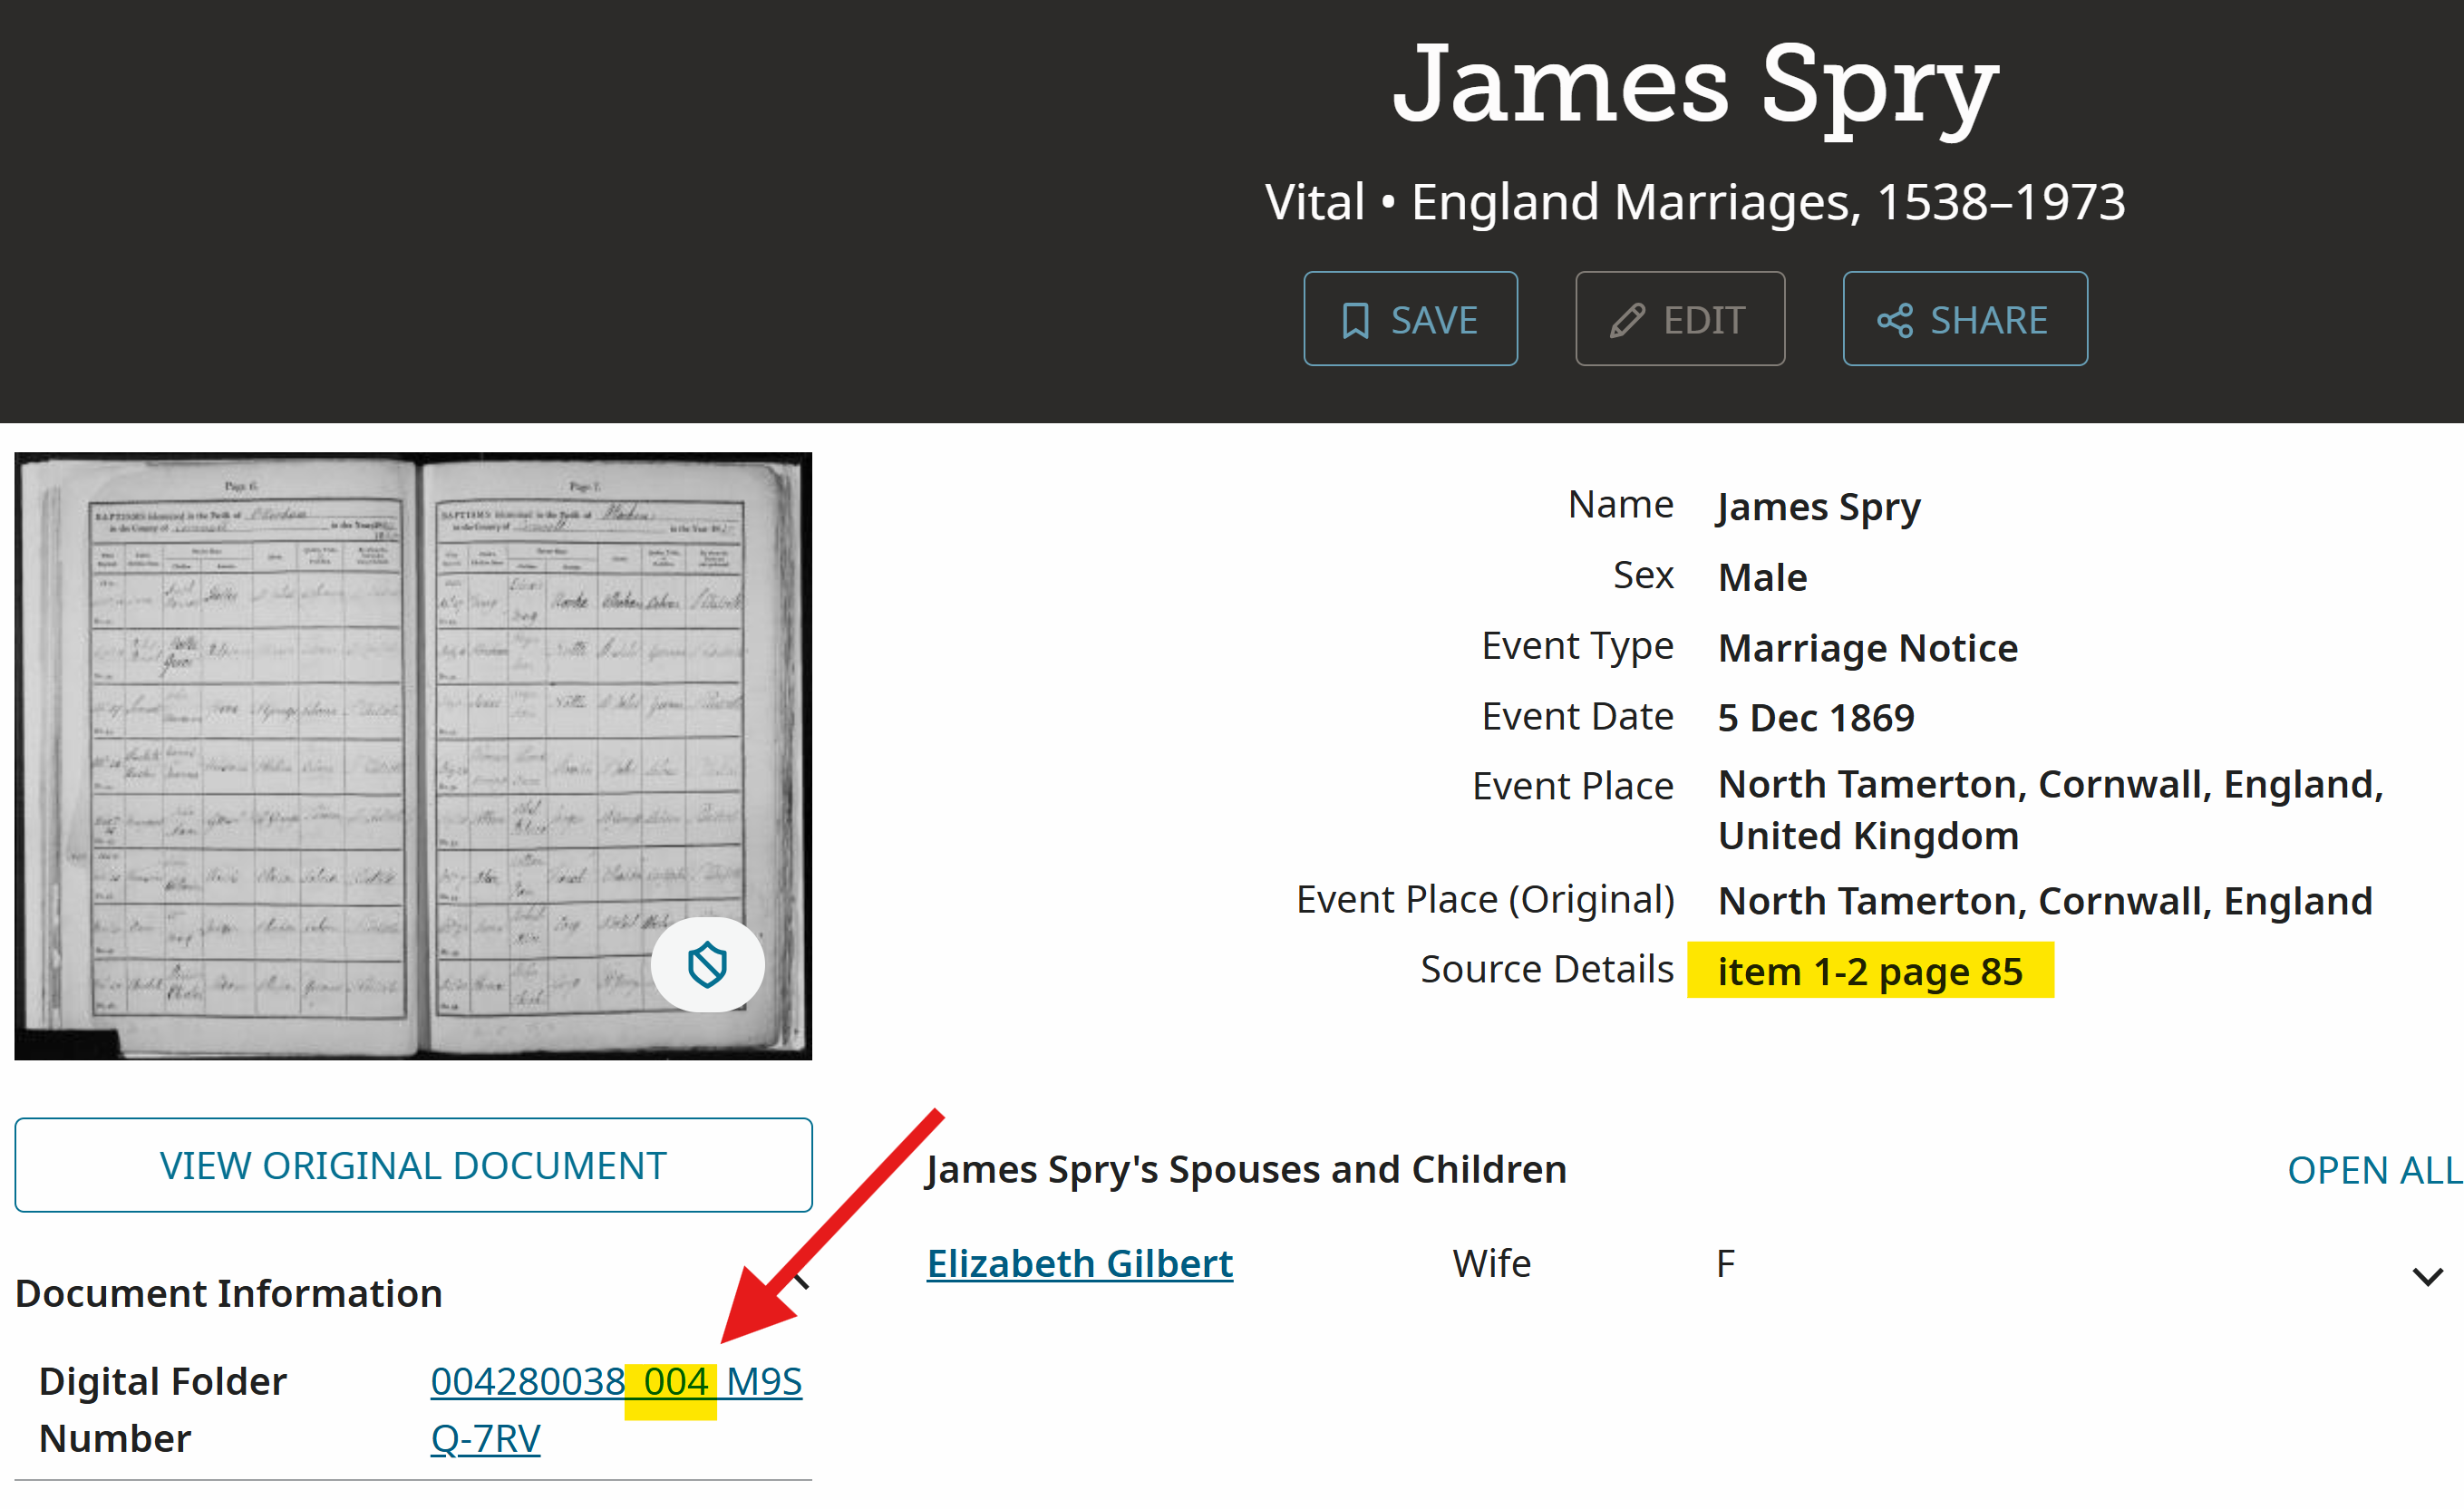Open the parish register thumbnail image

pos(413,756)
